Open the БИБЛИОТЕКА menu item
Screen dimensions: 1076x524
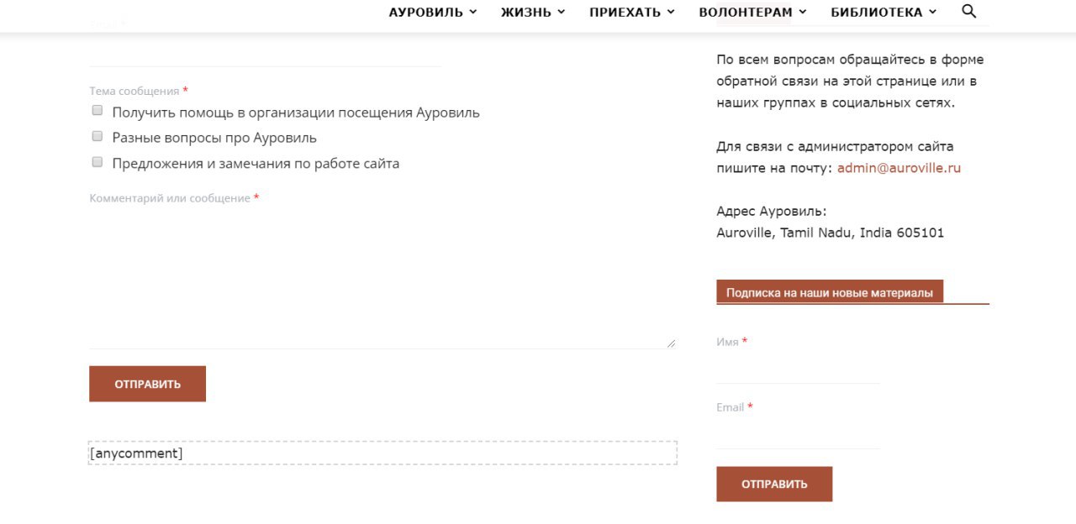coord(876,12)
